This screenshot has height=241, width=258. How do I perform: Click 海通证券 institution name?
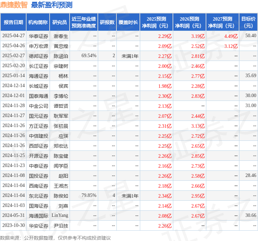tap(39, 76)
